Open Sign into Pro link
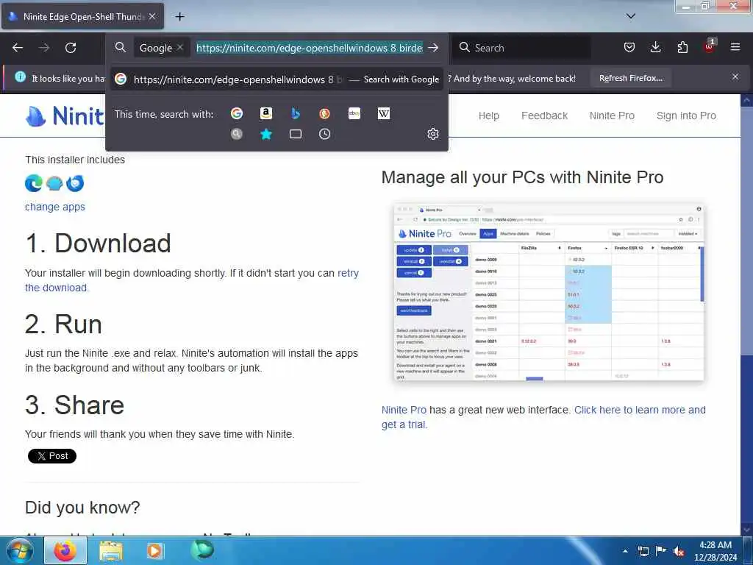 pos(686,116)
